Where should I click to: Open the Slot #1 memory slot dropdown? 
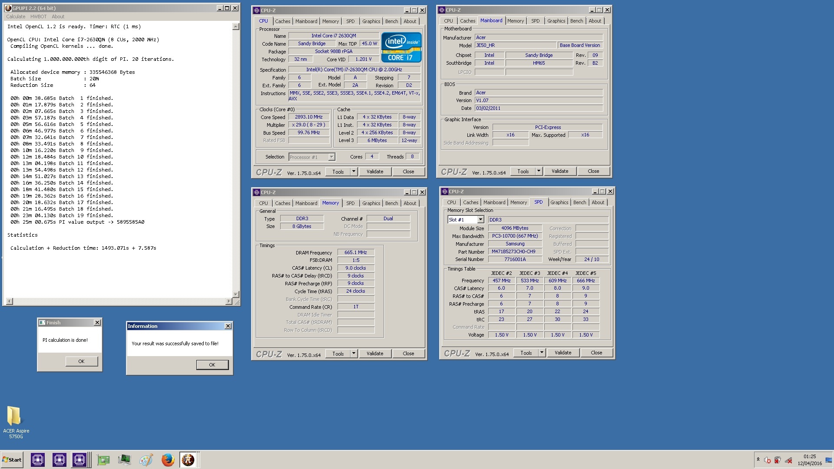[480, 220]
